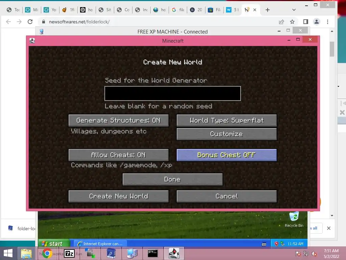Open the XP on-screen keyboard tray icon

pyautogui.click(x=264, y=244)
